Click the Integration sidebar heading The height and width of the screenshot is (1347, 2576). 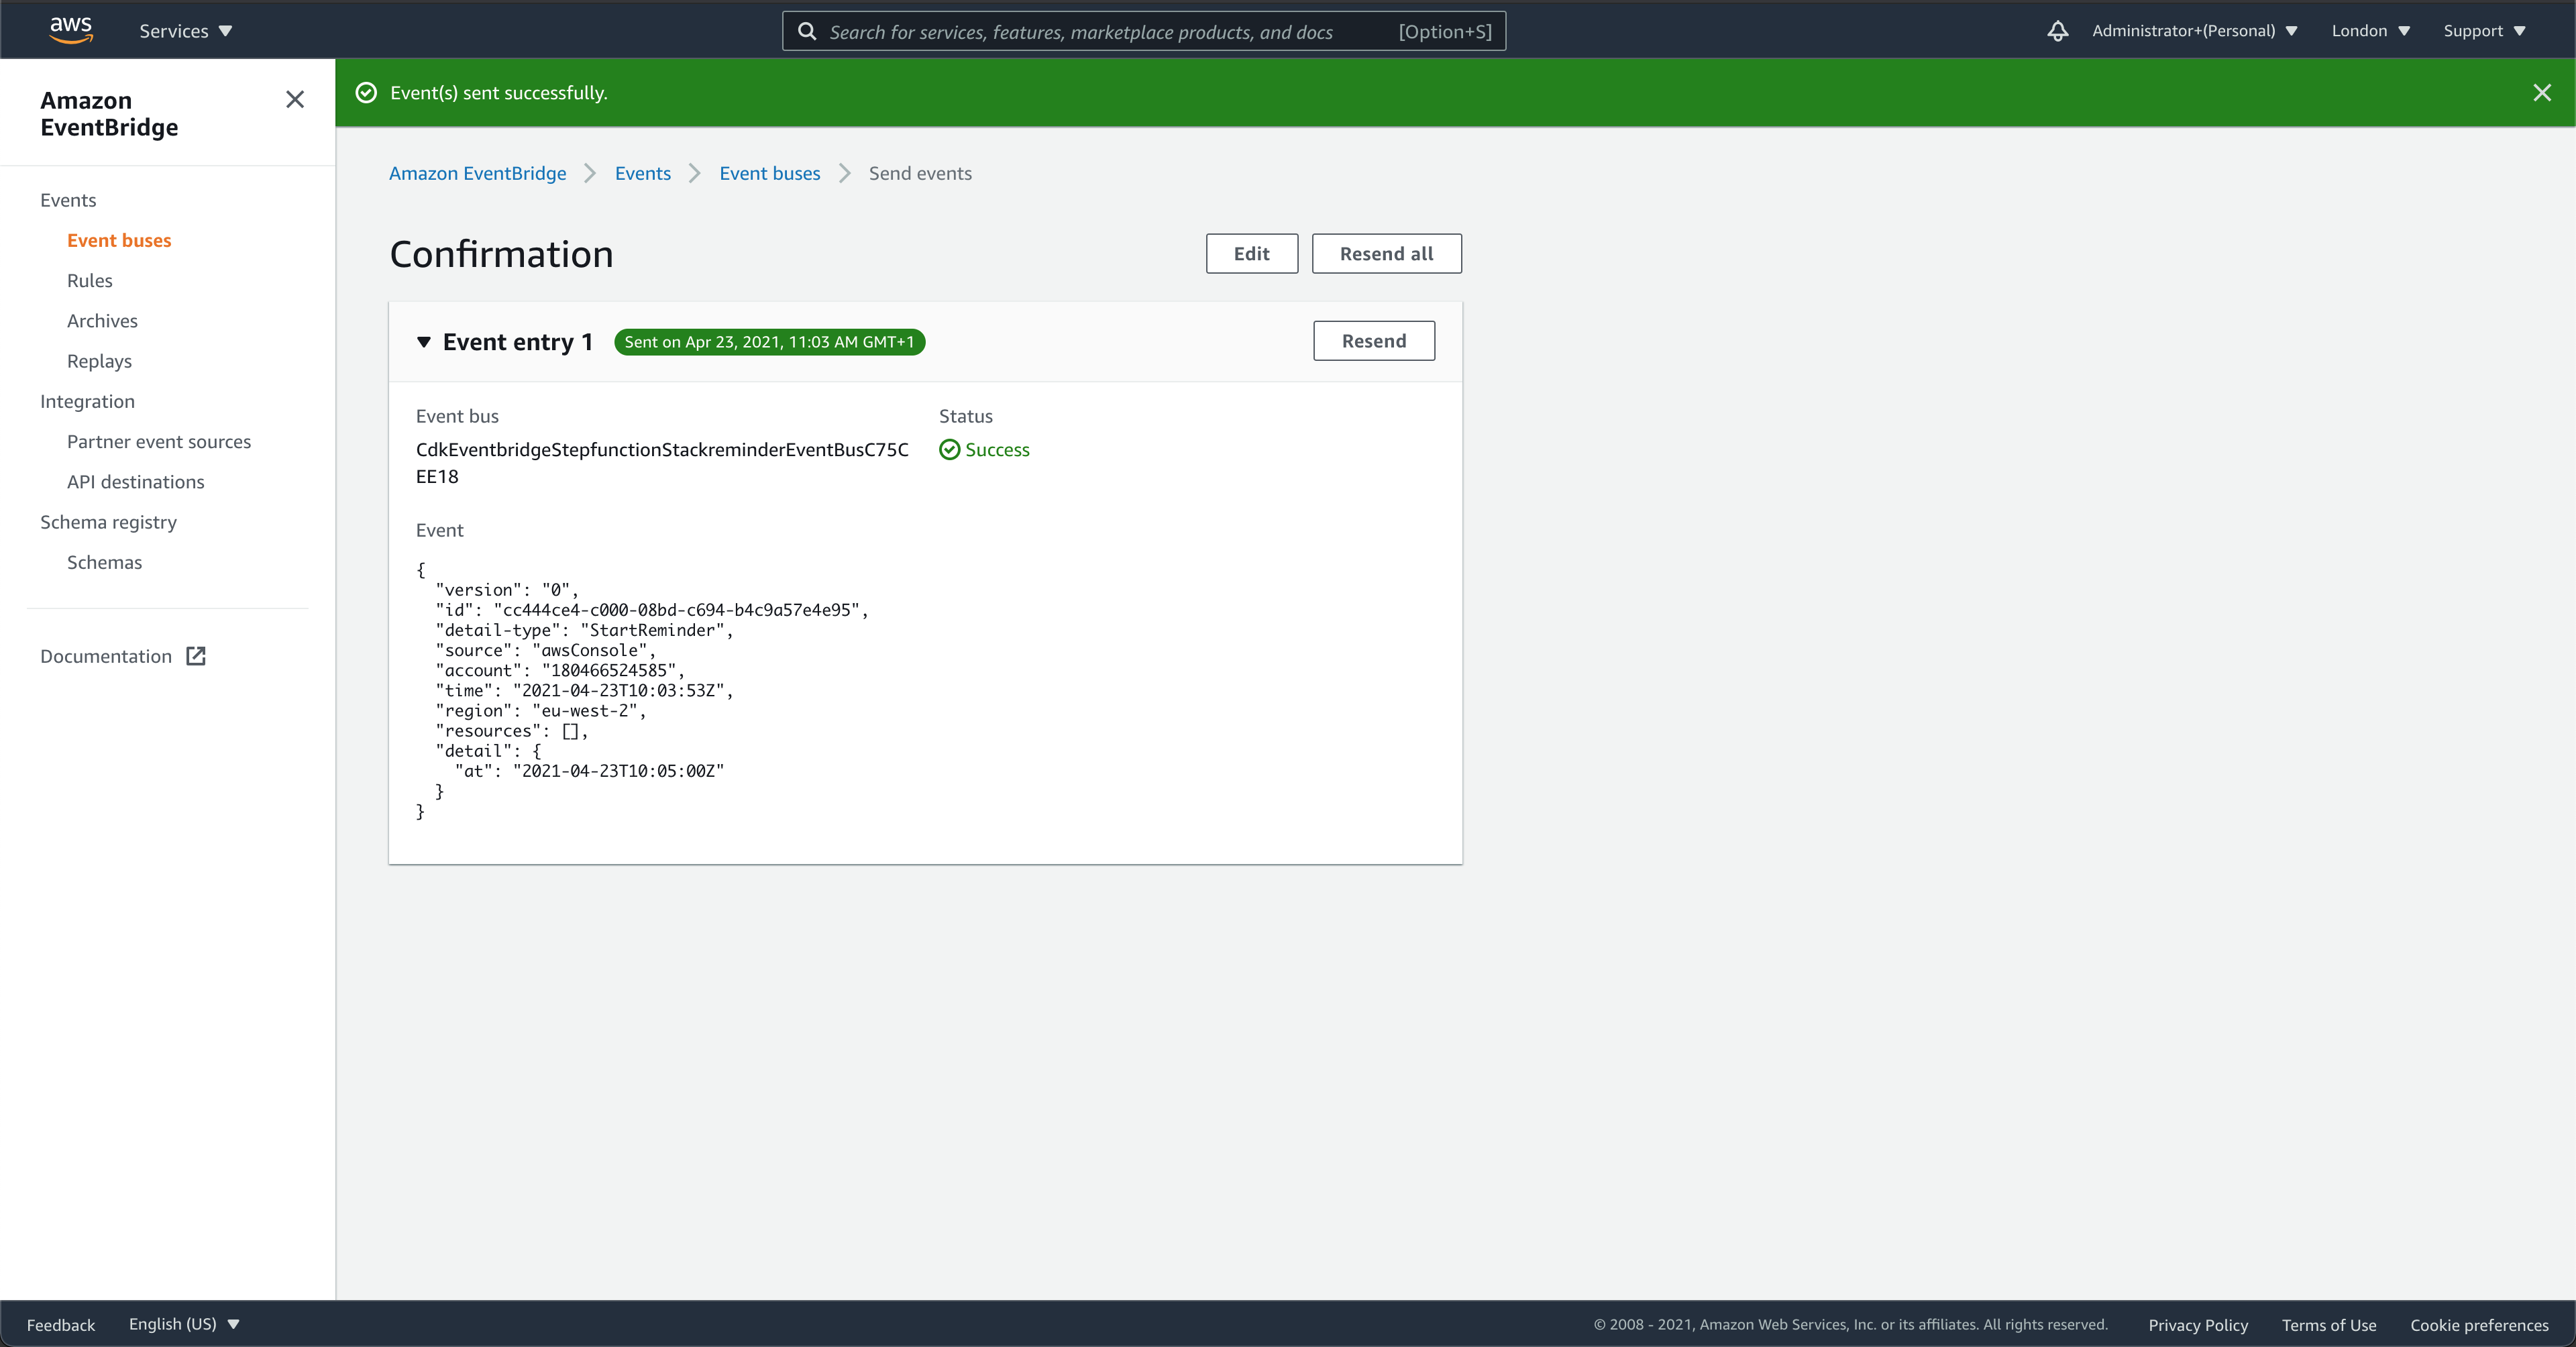click(x=87, y=401)
